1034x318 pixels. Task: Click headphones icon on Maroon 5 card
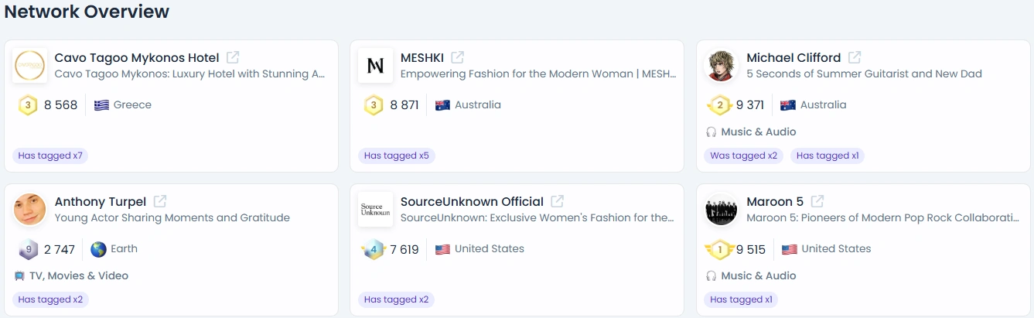click(x=712, y=276)
